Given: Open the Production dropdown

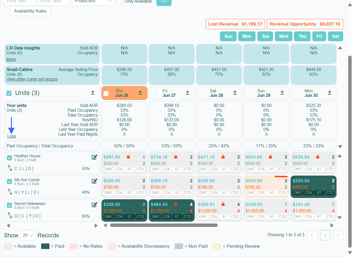Looking at the screenshot, I should pos(93,2).
